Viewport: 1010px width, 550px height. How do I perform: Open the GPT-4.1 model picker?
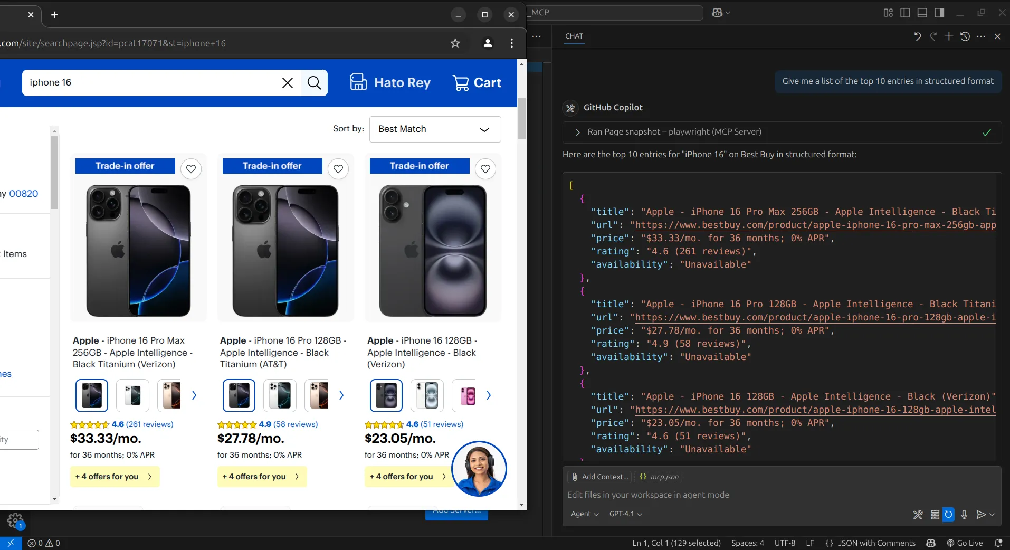[x=625, y=514]
